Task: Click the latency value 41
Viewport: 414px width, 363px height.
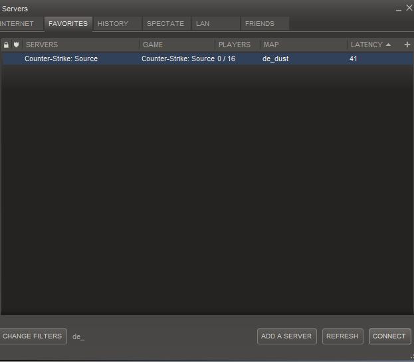Action: pos(354,59)
